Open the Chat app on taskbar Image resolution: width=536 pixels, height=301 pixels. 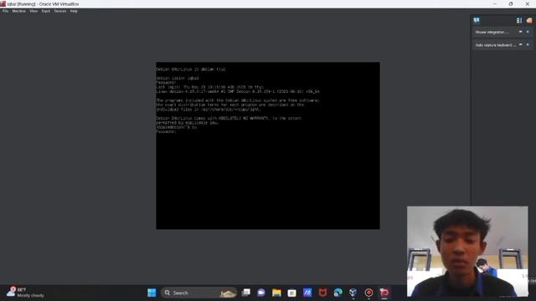tap(261, 293)
